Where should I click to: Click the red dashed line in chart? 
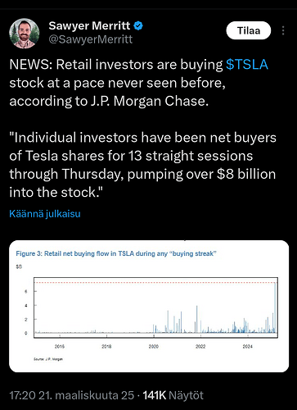click(x=155, y=282)
